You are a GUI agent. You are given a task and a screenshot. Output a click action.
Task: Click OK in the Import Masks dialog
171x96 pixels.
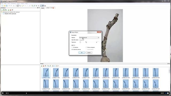[82, 53]
